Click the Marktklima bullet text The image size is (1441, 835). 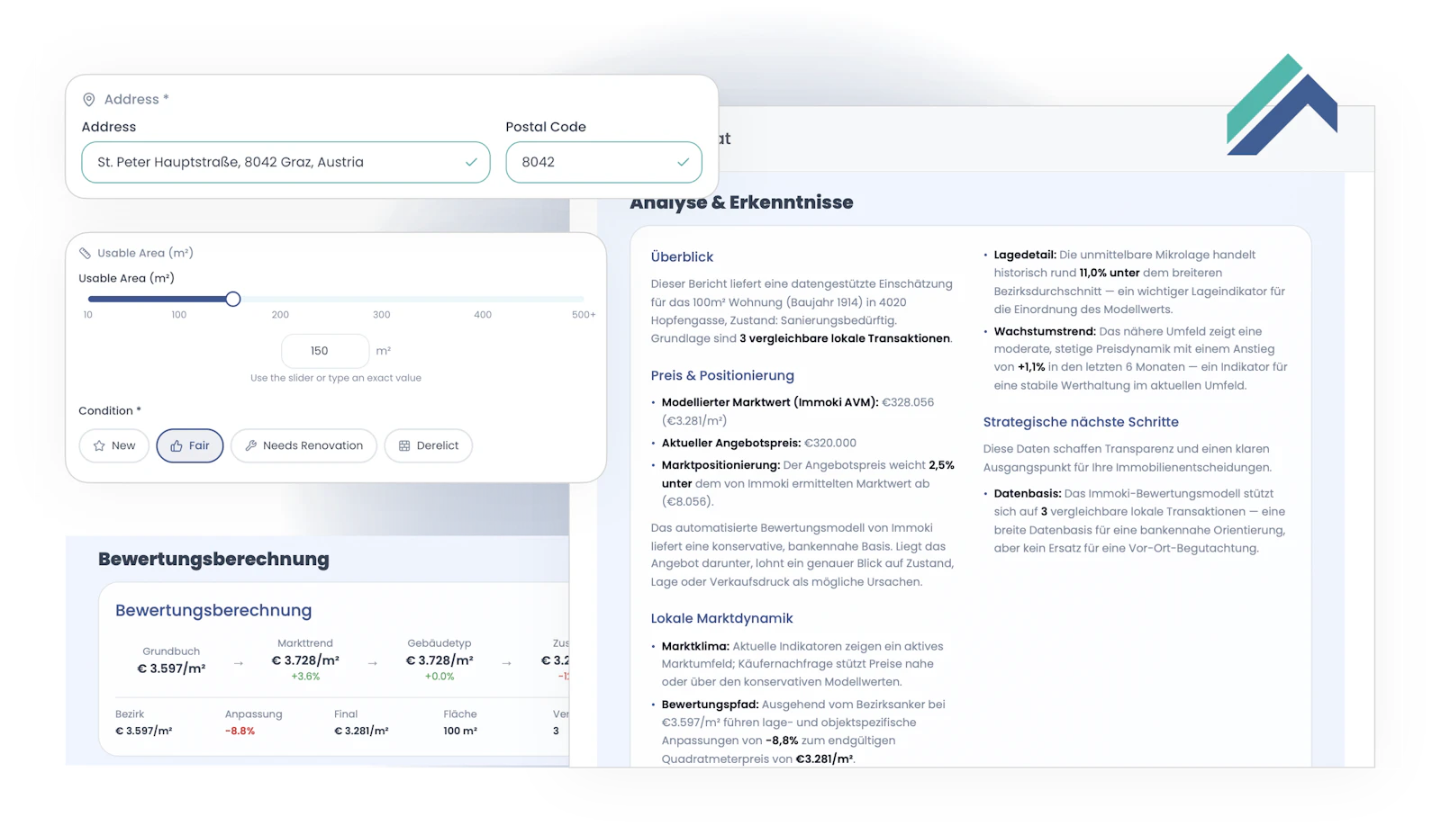tap(802, 664)
